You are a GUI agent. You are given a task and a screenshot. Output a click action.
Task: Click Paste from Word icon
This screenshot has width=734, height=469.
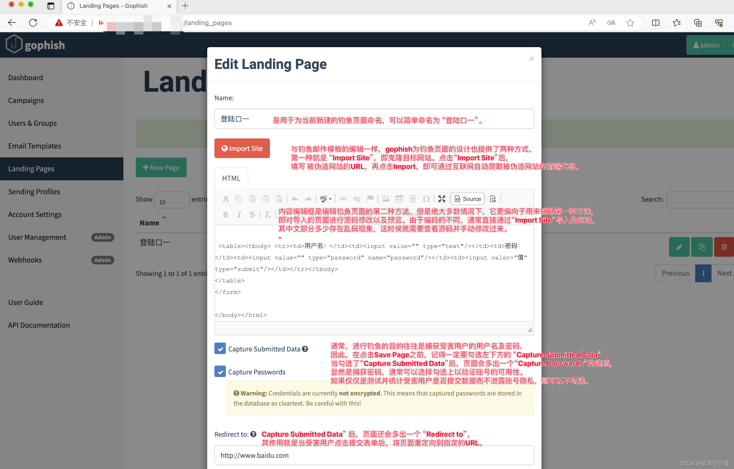(279, 199)
